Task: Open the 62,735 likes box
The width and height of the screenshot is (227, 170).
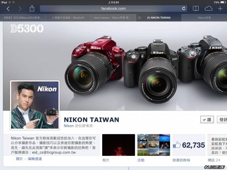Action: point(189,145)
